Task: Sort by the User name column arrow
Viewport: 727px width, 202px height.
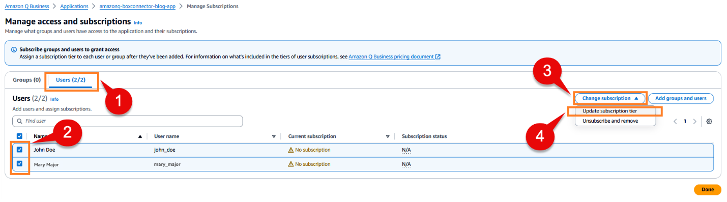Action: [x=274, y=136]
